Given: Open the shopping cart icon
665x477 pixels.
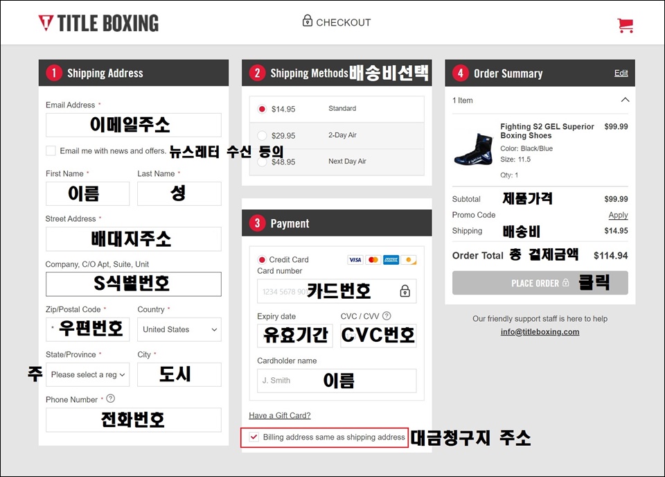Looking at the screenshot, I should [x=625, y=26].
